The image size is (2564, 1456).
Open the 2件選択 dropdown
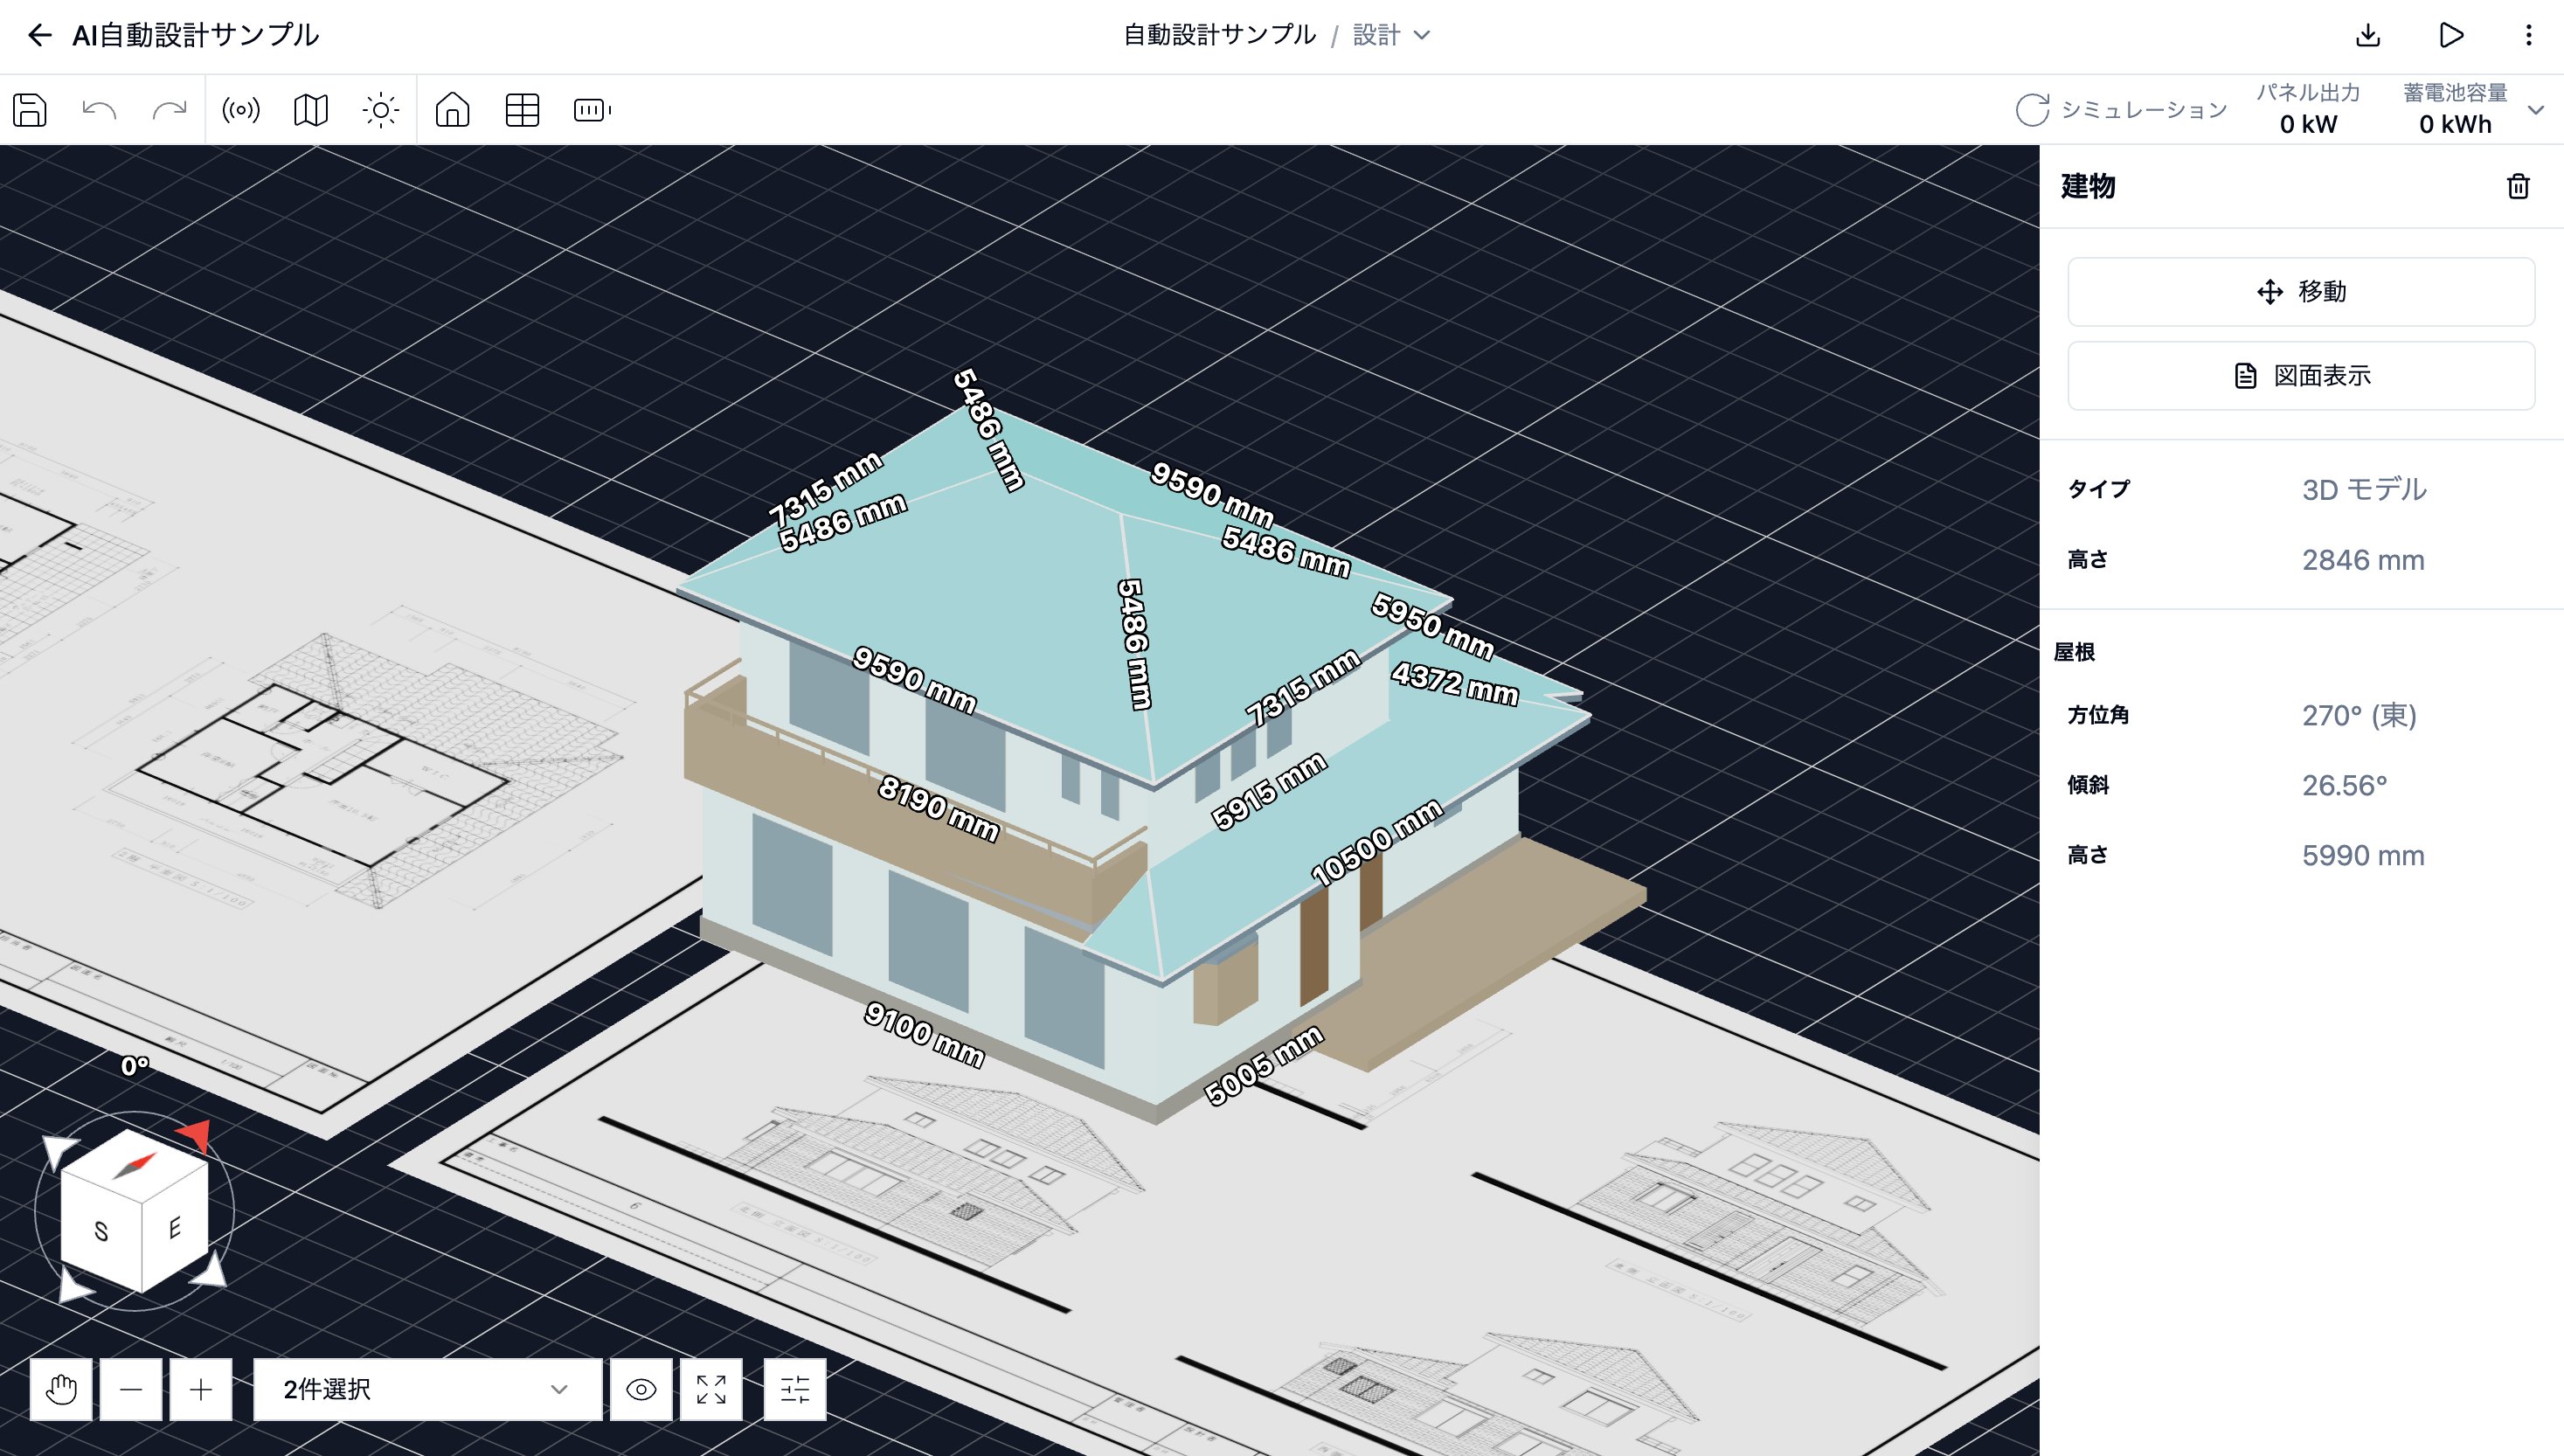[x=426, y=1389]
